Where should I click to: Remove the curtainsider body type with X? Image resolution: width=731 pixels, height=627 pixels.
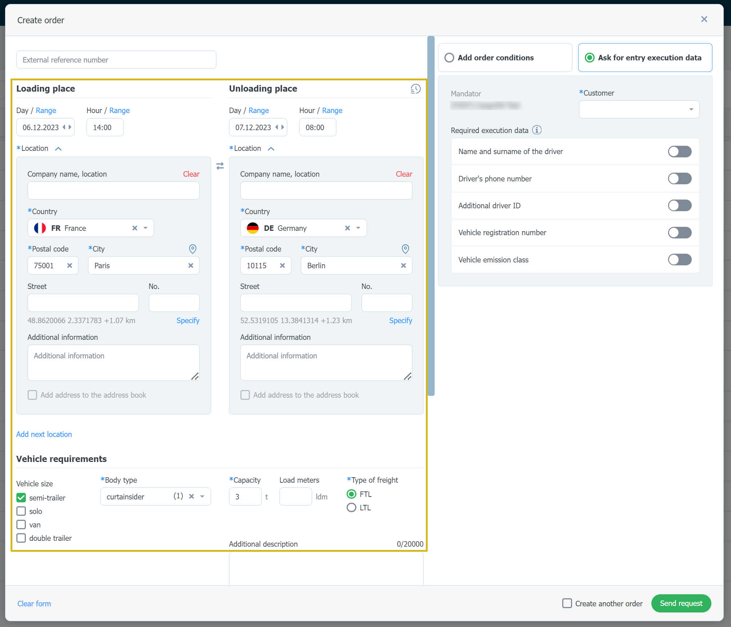point(191,497)
